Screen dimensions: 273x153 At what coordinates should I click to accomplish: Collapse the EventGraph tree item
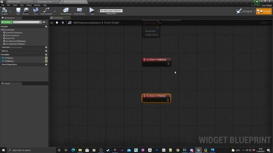[x=1, y=30]
